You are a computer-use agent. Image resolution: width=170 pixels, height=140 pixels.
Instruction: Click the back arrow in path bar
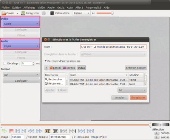click(46, 68)
